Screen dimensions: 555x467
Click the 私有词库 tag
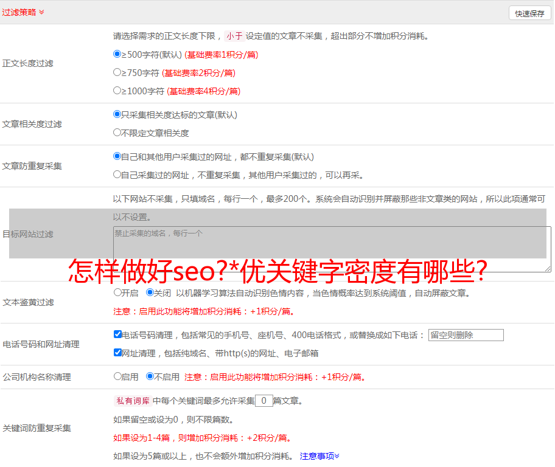click(x=133, y=401)
